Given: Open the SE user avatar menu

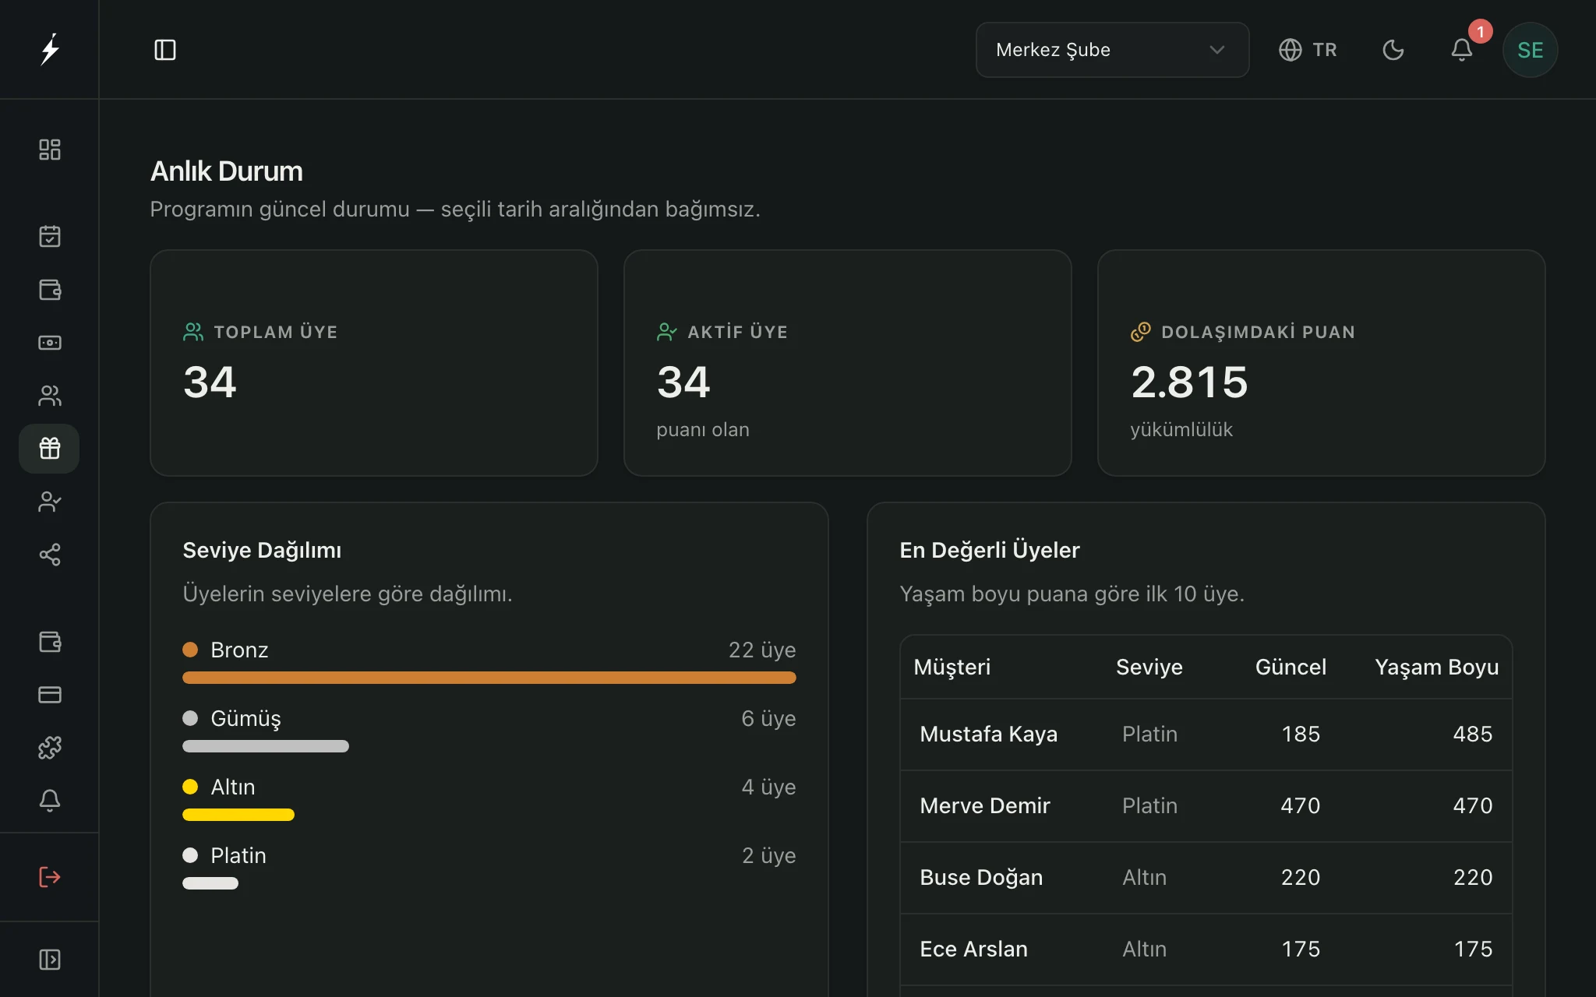Looking at the screenshot, I should point(1531,50).
